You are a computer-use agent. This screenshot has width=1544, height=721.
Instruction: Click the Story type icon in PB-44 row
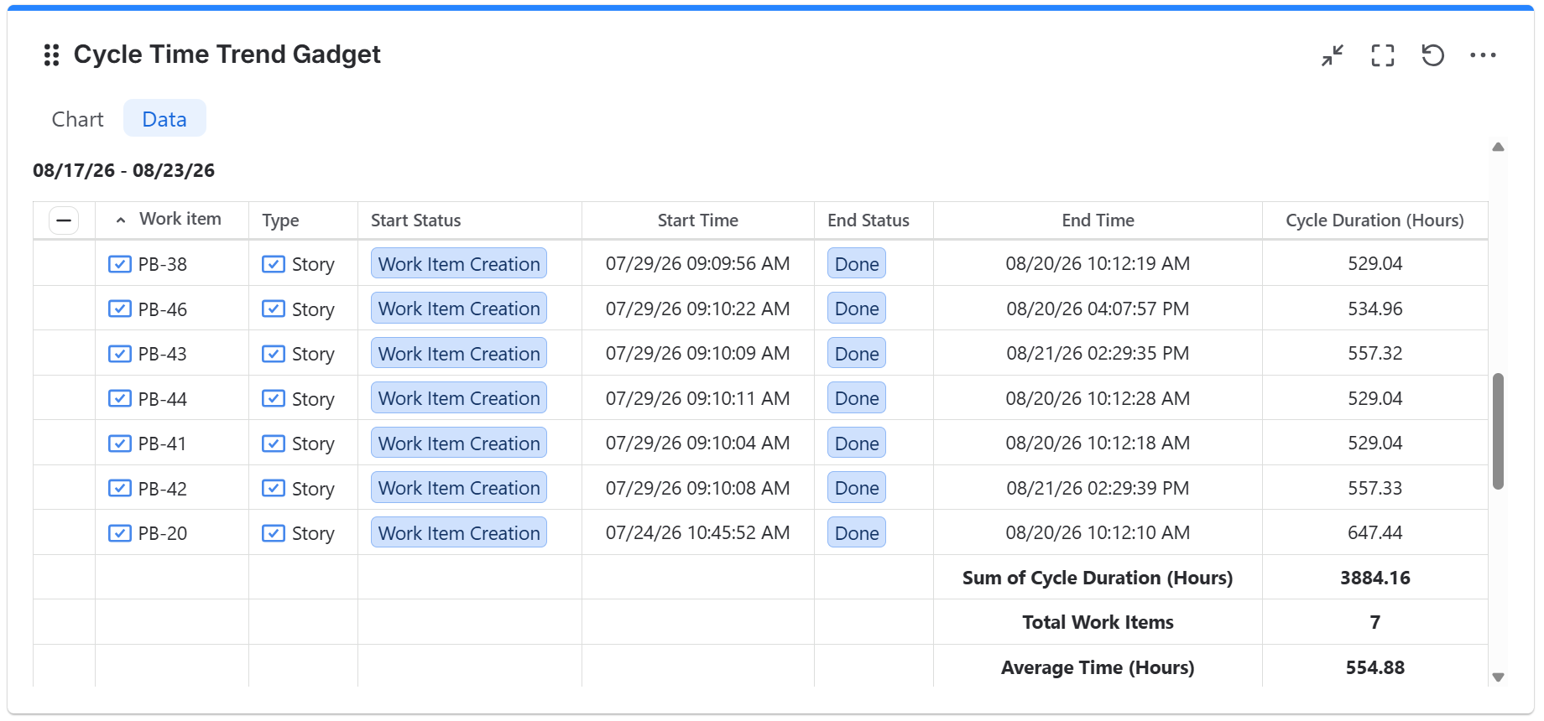tap(274, 398)
